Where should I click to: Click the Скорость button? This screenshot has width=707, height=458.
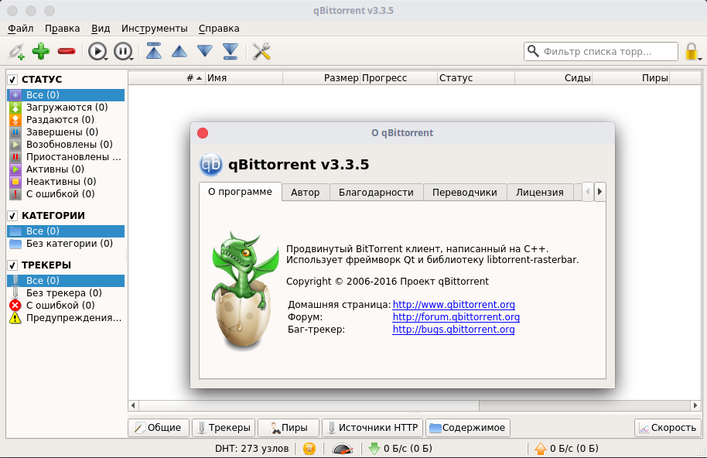coord(668,428)
